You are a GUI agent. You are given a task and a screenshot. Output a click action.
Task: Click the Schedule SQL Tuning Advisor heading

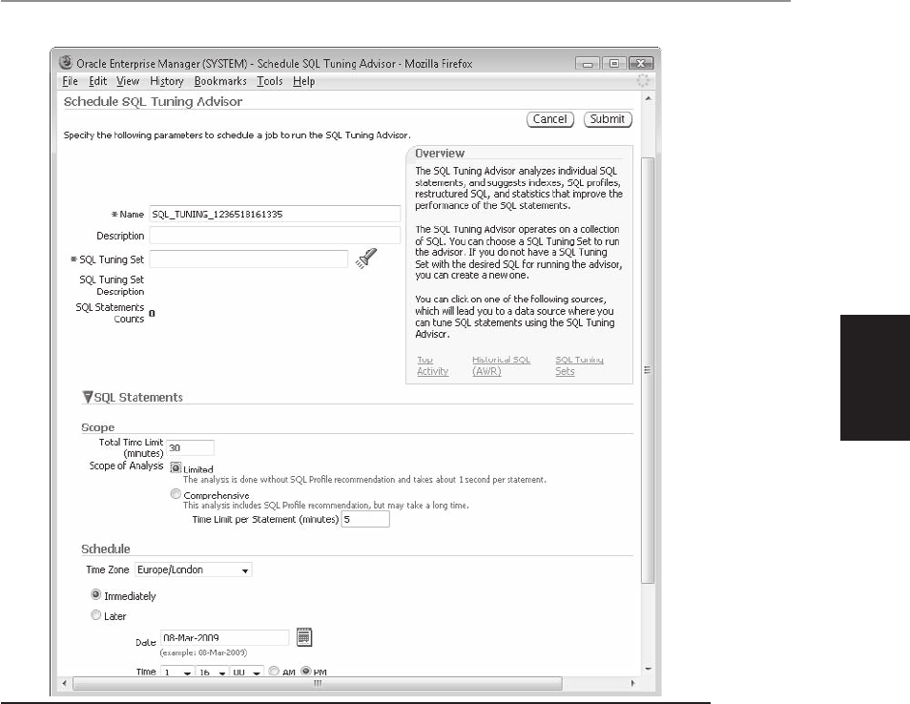click(154, 101)
